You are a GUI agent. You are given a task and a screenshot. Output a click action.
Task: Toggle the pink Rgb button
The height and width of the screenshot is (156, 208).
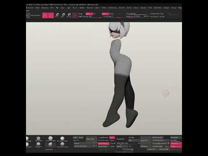click(x=89, y=14)
